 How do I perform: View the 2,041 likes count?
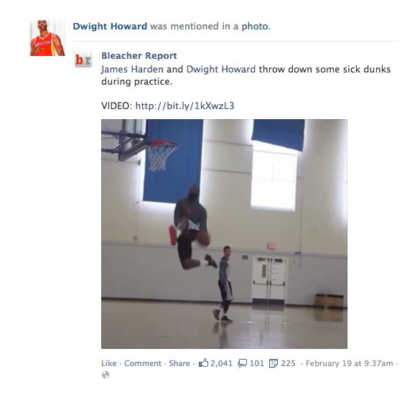[x=222, y=363]
